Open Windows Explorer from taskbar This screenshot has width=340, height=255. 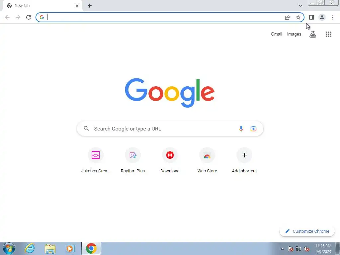click(50, 248)
